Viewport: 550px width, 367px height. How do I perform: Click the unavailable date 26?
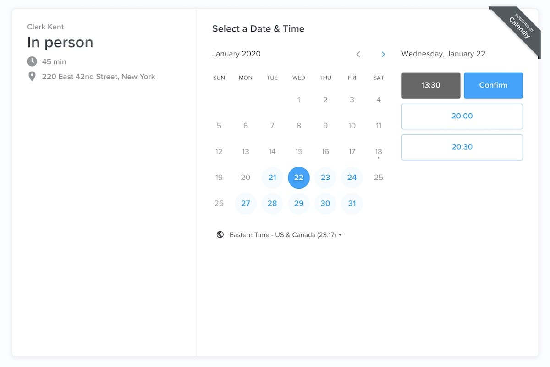tap(219, 203)
